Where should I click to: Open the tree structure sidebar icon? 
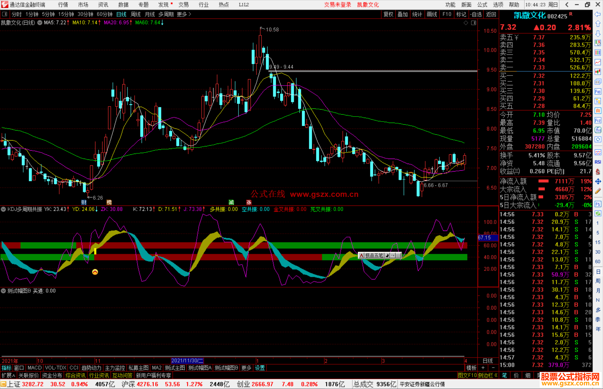coord(598,101)
